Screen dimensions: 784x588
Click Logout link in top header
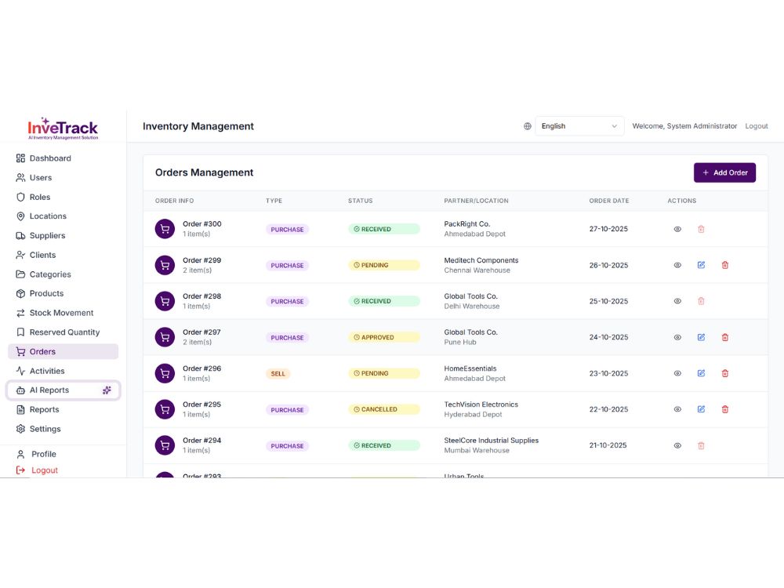click(x=756, y=126)
